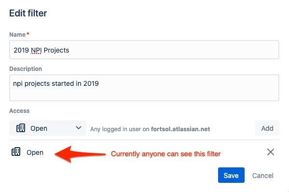Screen dimensions: 289x192
Task: Click the building icon beside listed Open permission
Action: pyautogui.click(x=16, y=152)
